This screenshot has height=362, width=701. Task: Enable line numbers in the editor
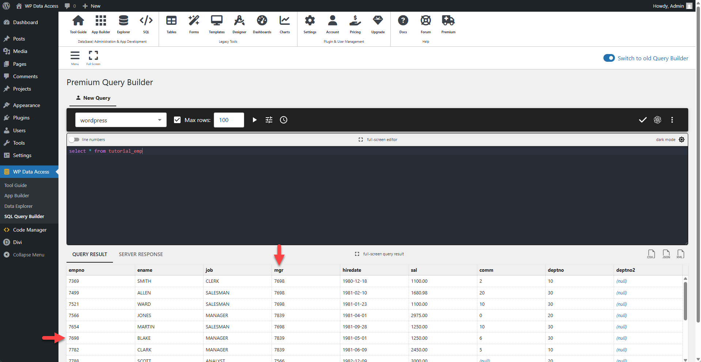(74, 140)
